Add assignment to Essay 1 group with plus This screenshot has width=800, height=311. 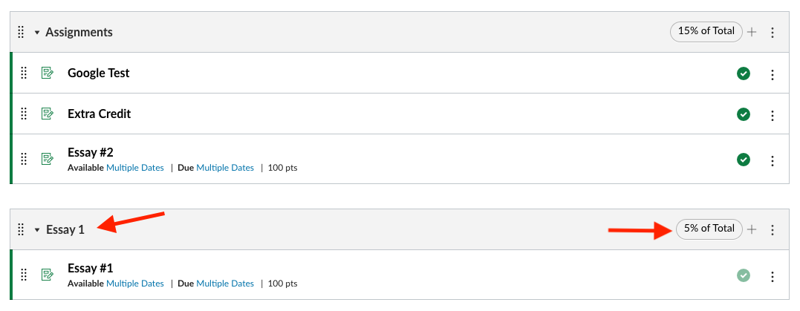point(752,229)
